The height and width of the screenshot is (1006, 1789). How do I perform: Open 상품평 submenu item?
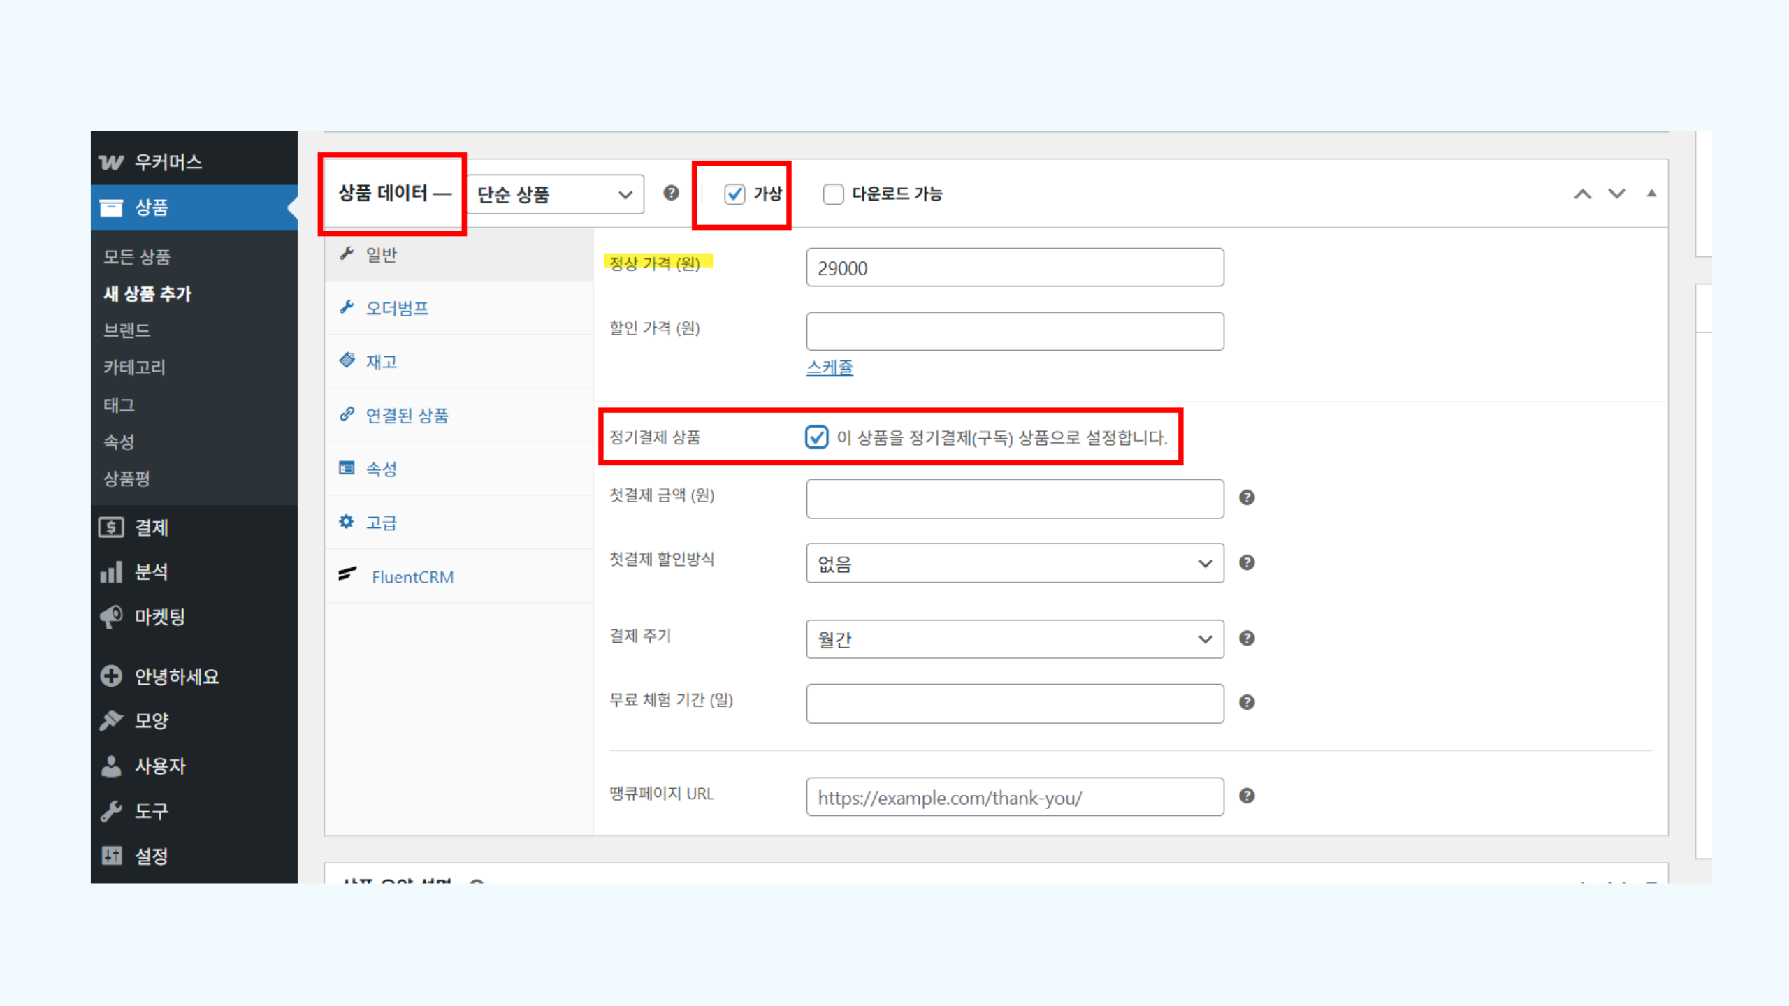tap(126, 479)
